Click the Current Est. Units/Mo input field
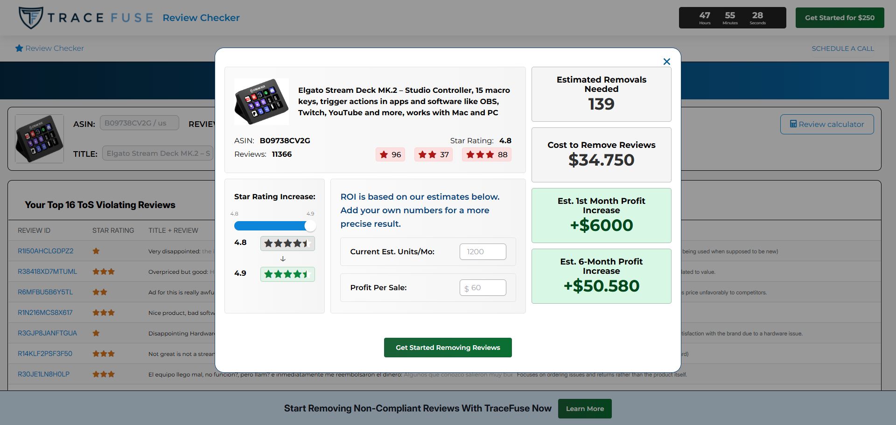Image resolution: width=896 pixels, height=425 pixels. pos(483,251)
